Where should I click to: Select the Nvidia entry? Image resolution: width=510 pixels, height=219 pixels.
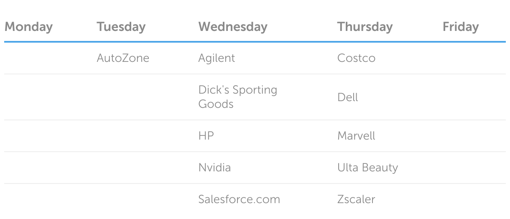point(214,168)
